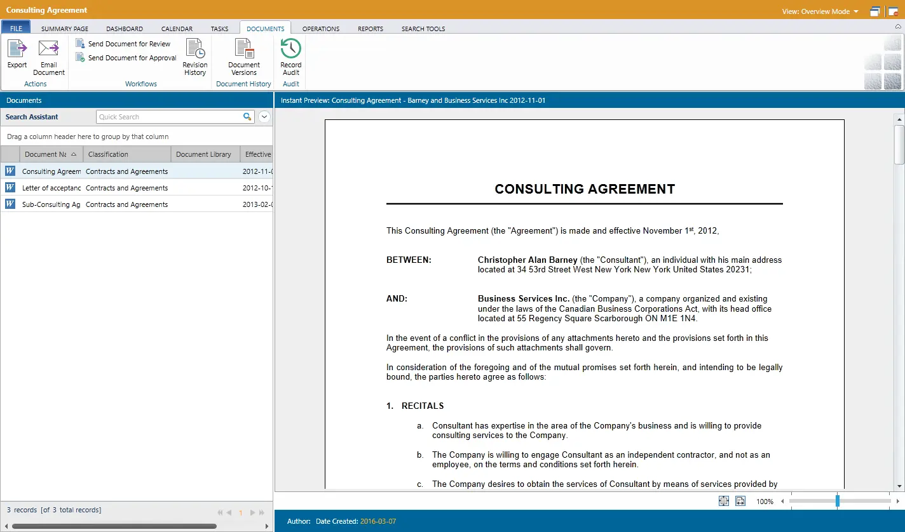Screen dimensions: 905x532
Task: Open Email Document from the ribbon
Action: 49,50
